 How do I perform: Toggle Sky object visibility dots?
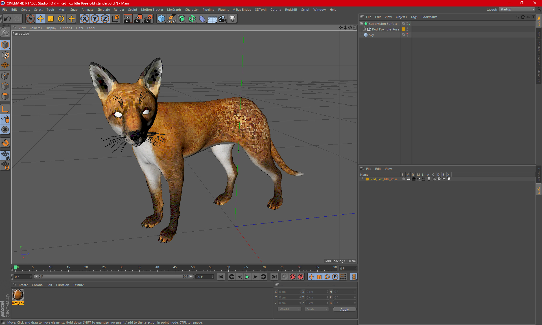407,35
